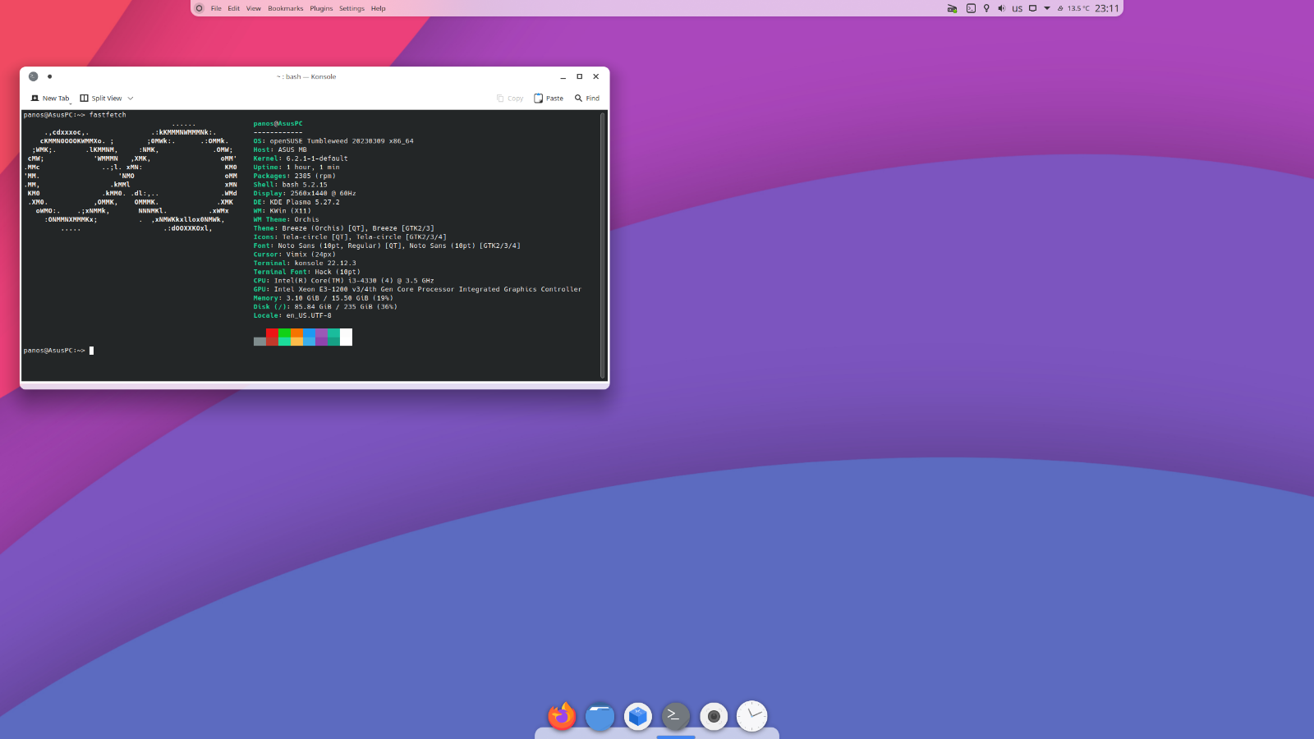Open the Settings menu
The width and height of the screenshot is (1314, 739).
(351, 8)
